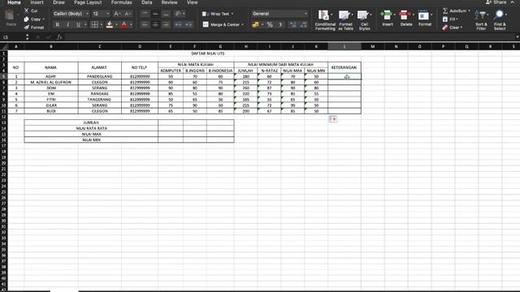Viewport: 520px width, 292px height.
Task: Apply comma style format
Action: (280, 25)
